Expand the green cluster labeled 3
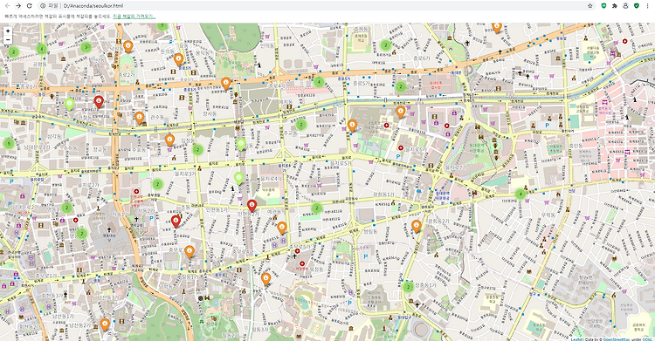Image resolution: width=655 pixels, height=341 pixels. 86,47
